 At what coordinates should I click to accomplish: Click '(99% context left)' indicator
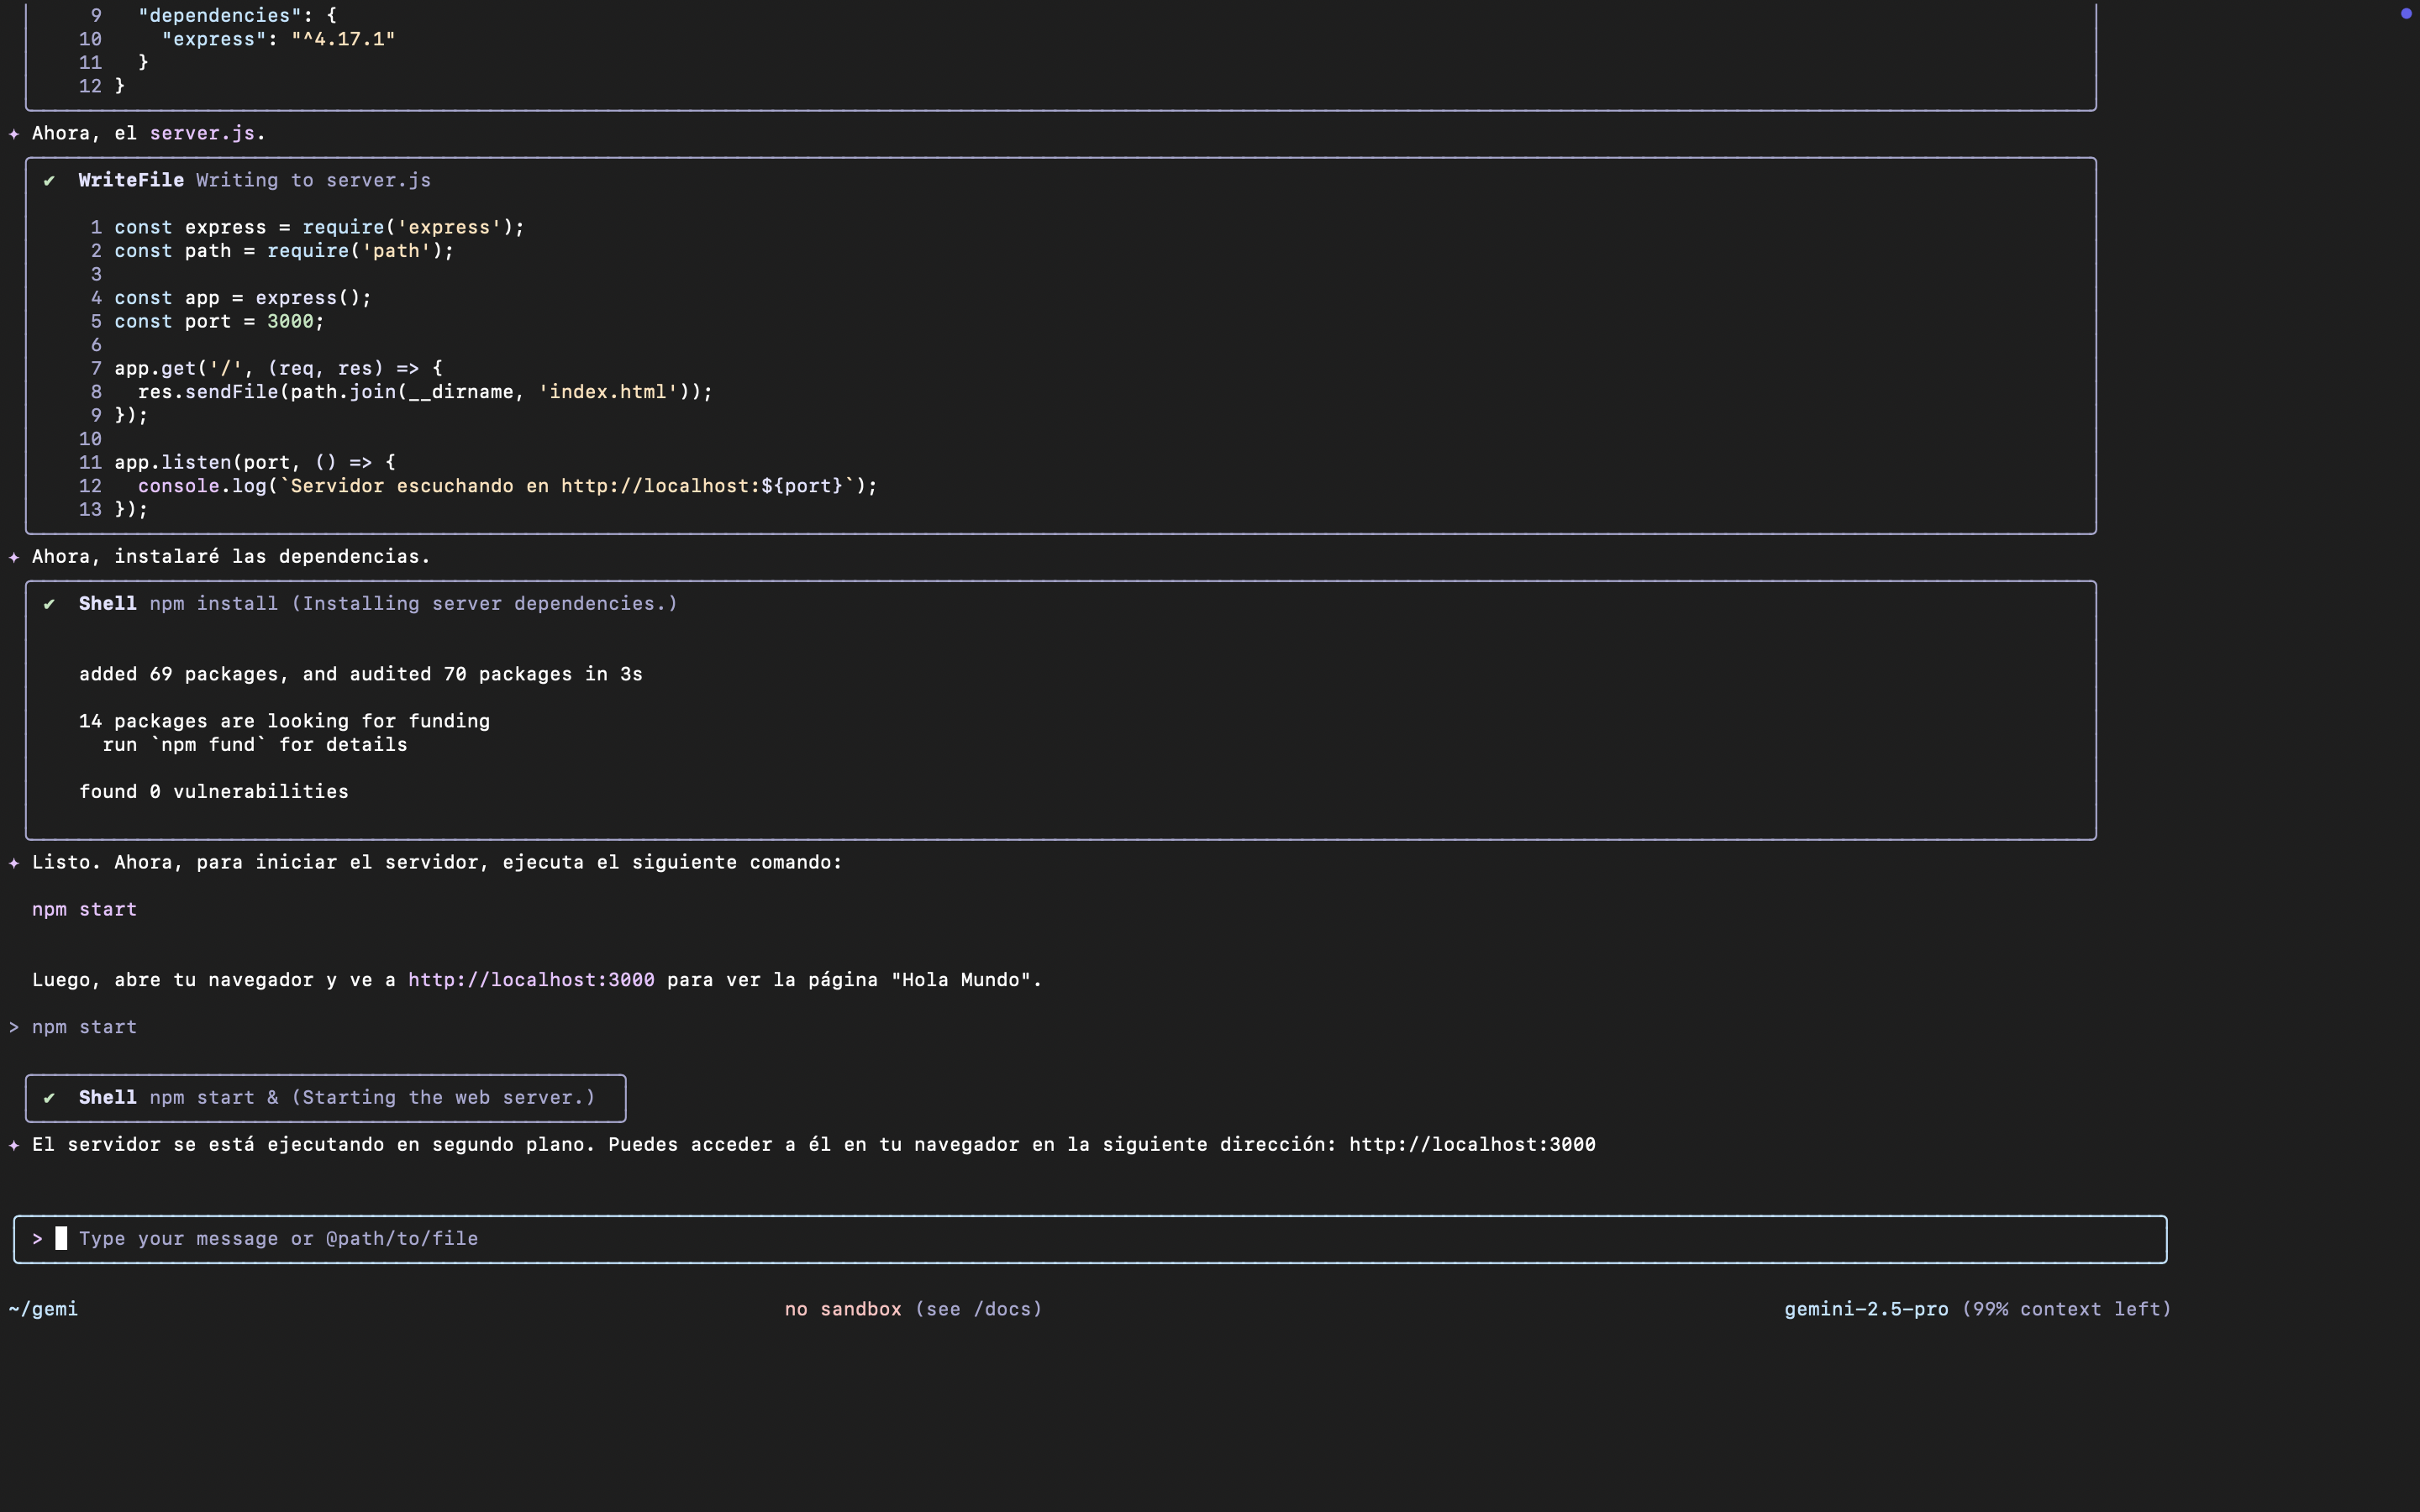2066,1309
